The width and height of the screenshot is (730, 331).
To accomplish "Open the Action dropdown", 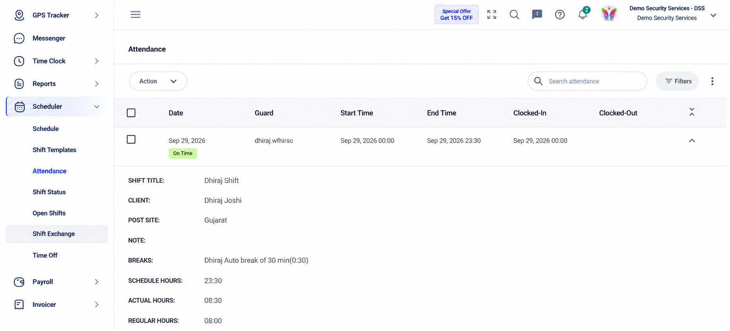I will click(158, 81).
